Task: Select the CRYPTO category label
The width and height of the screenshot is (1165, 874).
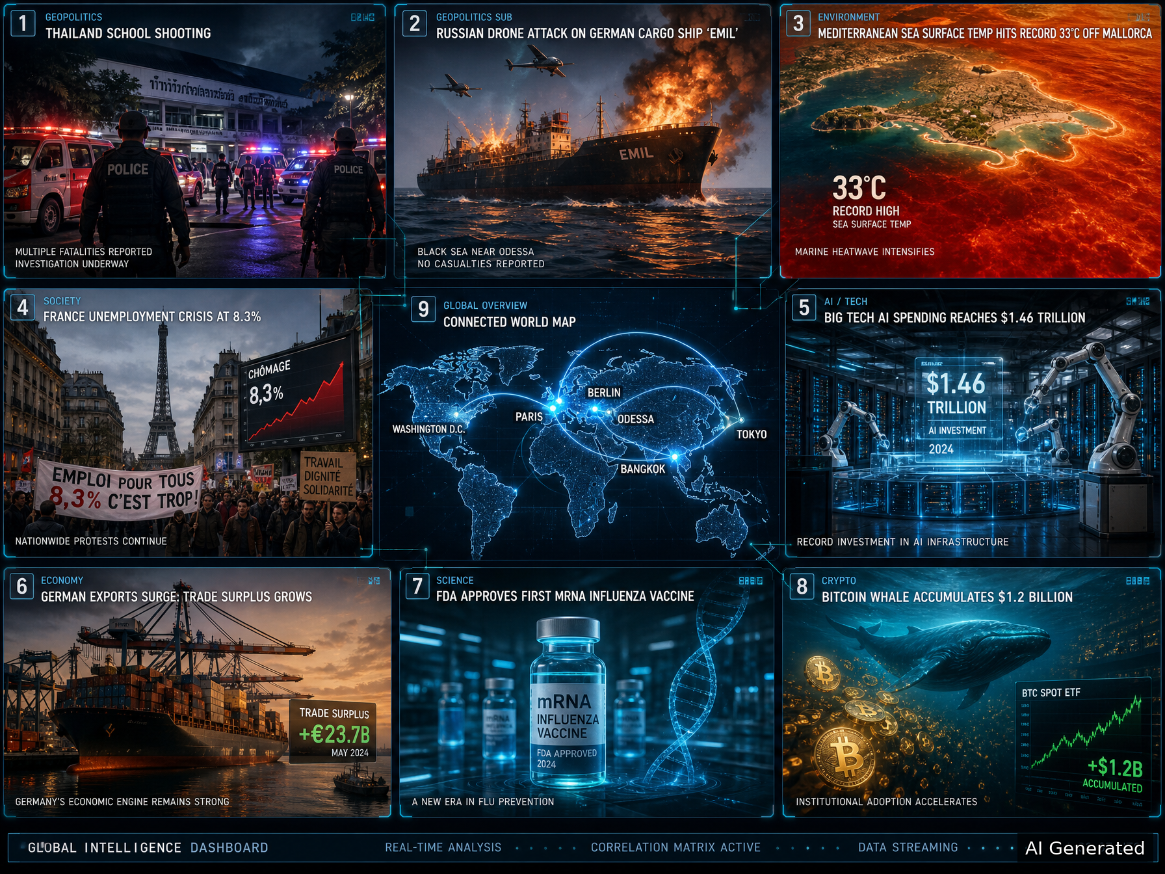Action: pos(839,581)
